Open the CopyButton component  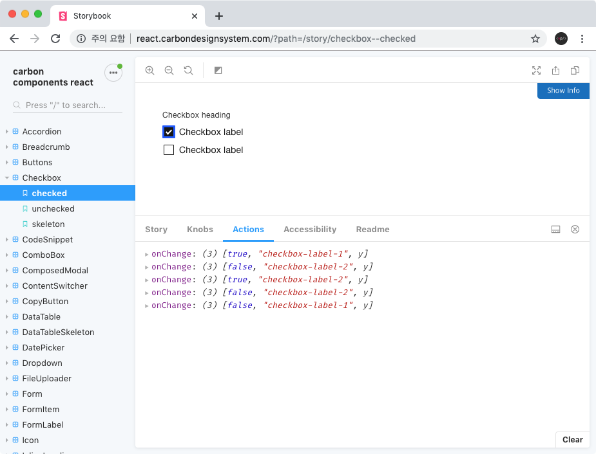(45, 301)
